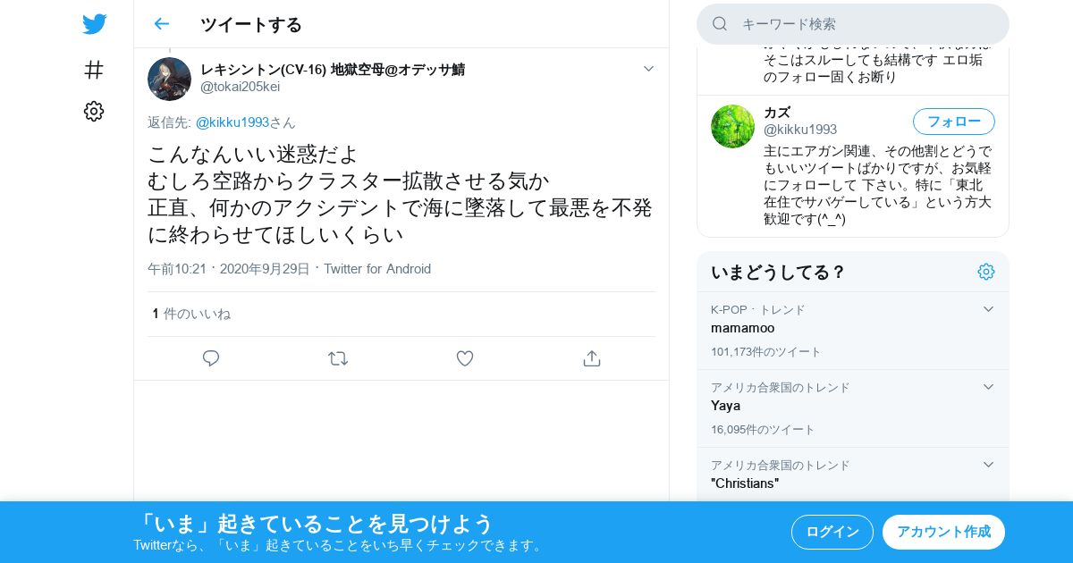Share the tweet using share icon
Screen dimensions: 1073x563
(591, 358)
